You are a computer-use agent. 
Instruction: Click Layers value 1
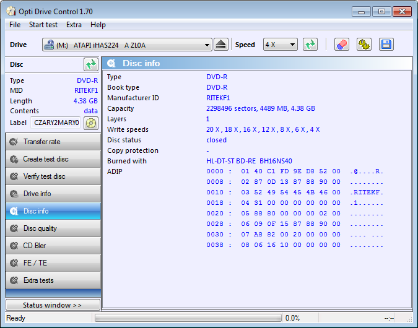[207, 119]
